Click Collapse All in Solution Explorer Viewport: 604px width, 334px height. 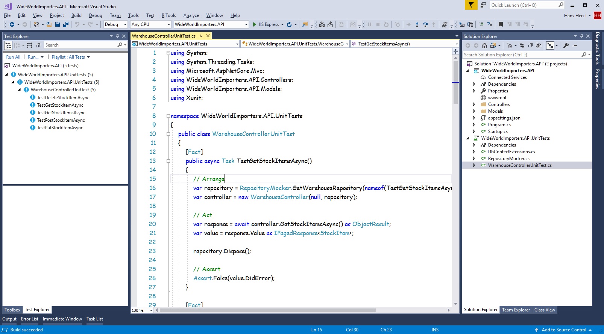530,45
